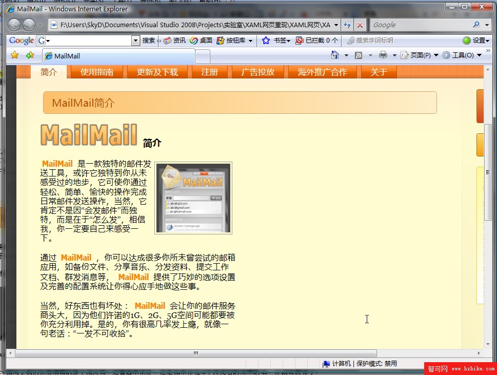The height and width of the screenshot is (375, 497).
Task: Click the Refresh page icon
Action: (347, 25)
